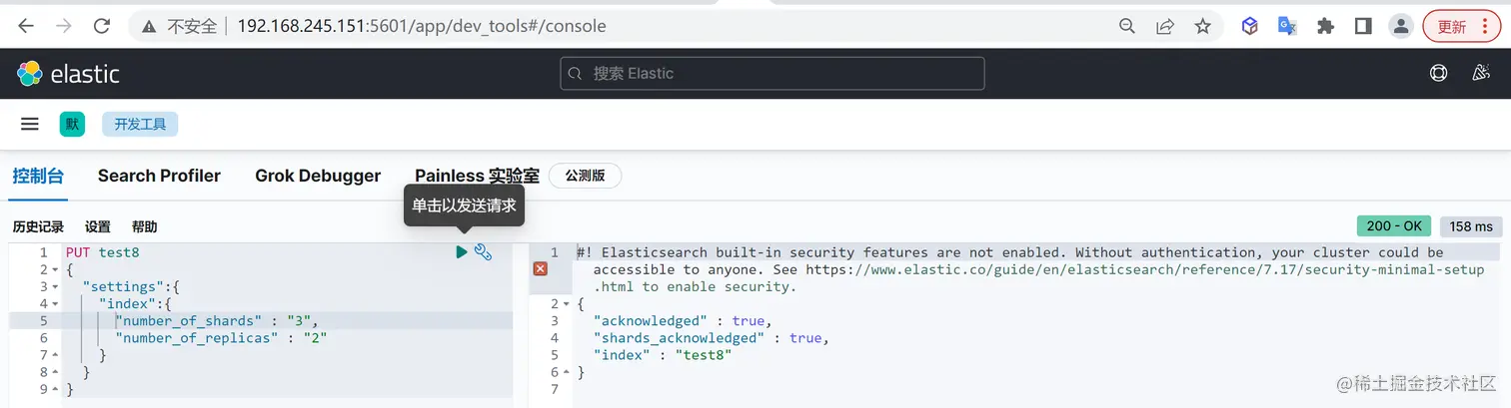Collapse the "index" fold arrow on line 4
This screenshot has height=408, width=1511.
tap(54, 304)
